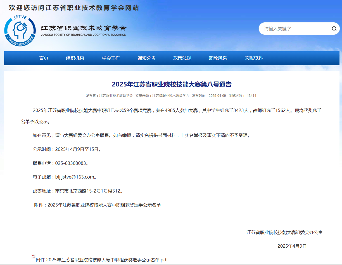Click the magnifier search icon
The width and height of the screenshot is (342, 265).
334,29
